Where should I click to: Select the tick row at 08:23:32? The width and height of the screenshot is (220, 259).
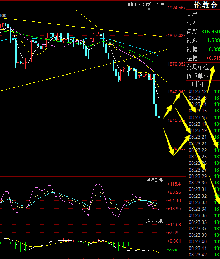[204, 196]
